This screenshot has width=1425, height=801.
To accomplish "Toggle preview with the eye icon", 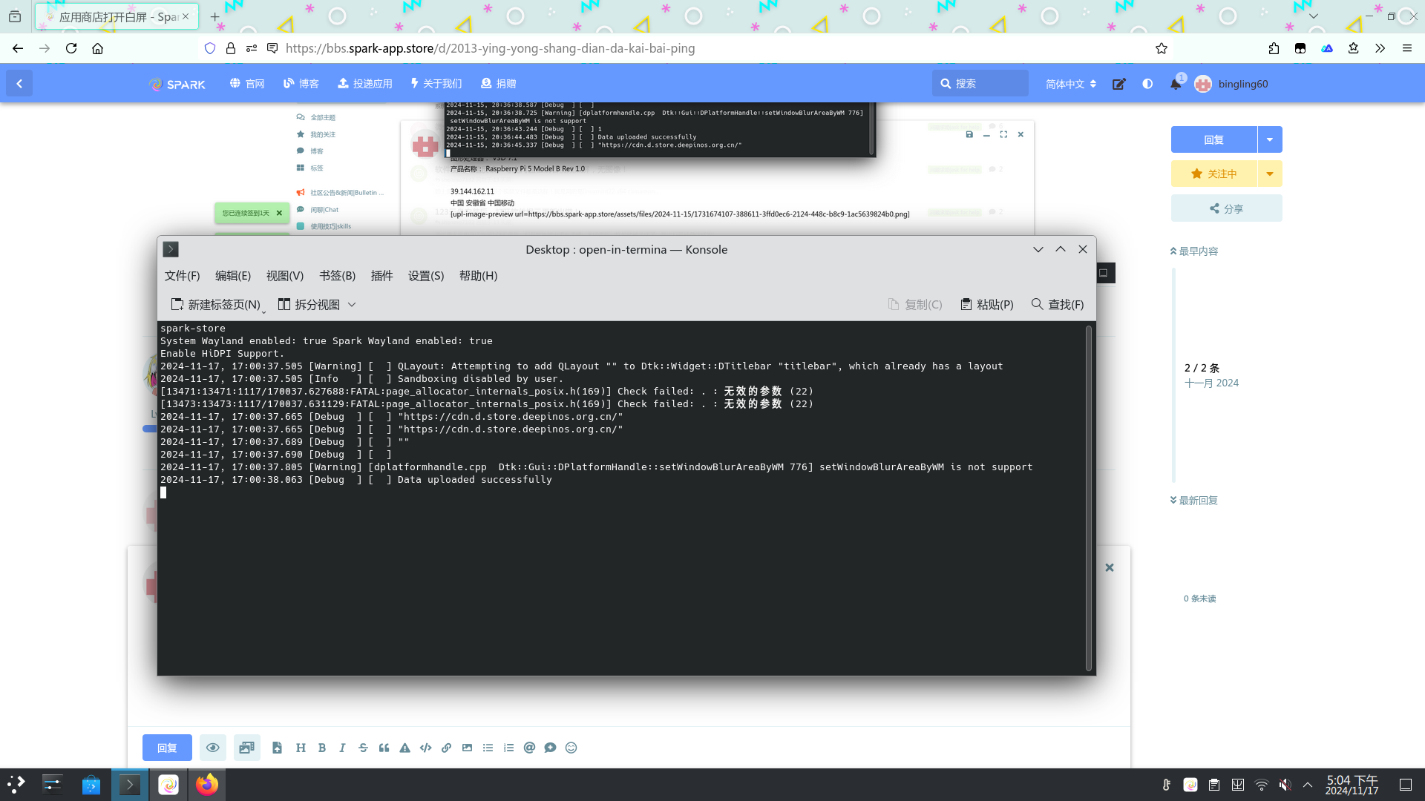I will [x=212, y=748].
